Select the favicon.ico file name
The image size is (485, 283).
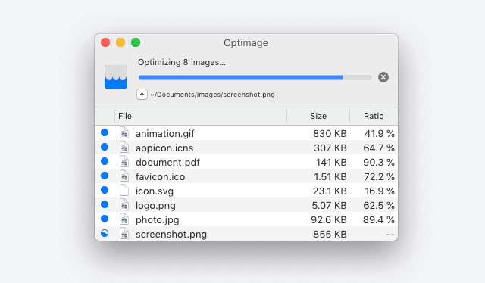(x=160, y=177)
